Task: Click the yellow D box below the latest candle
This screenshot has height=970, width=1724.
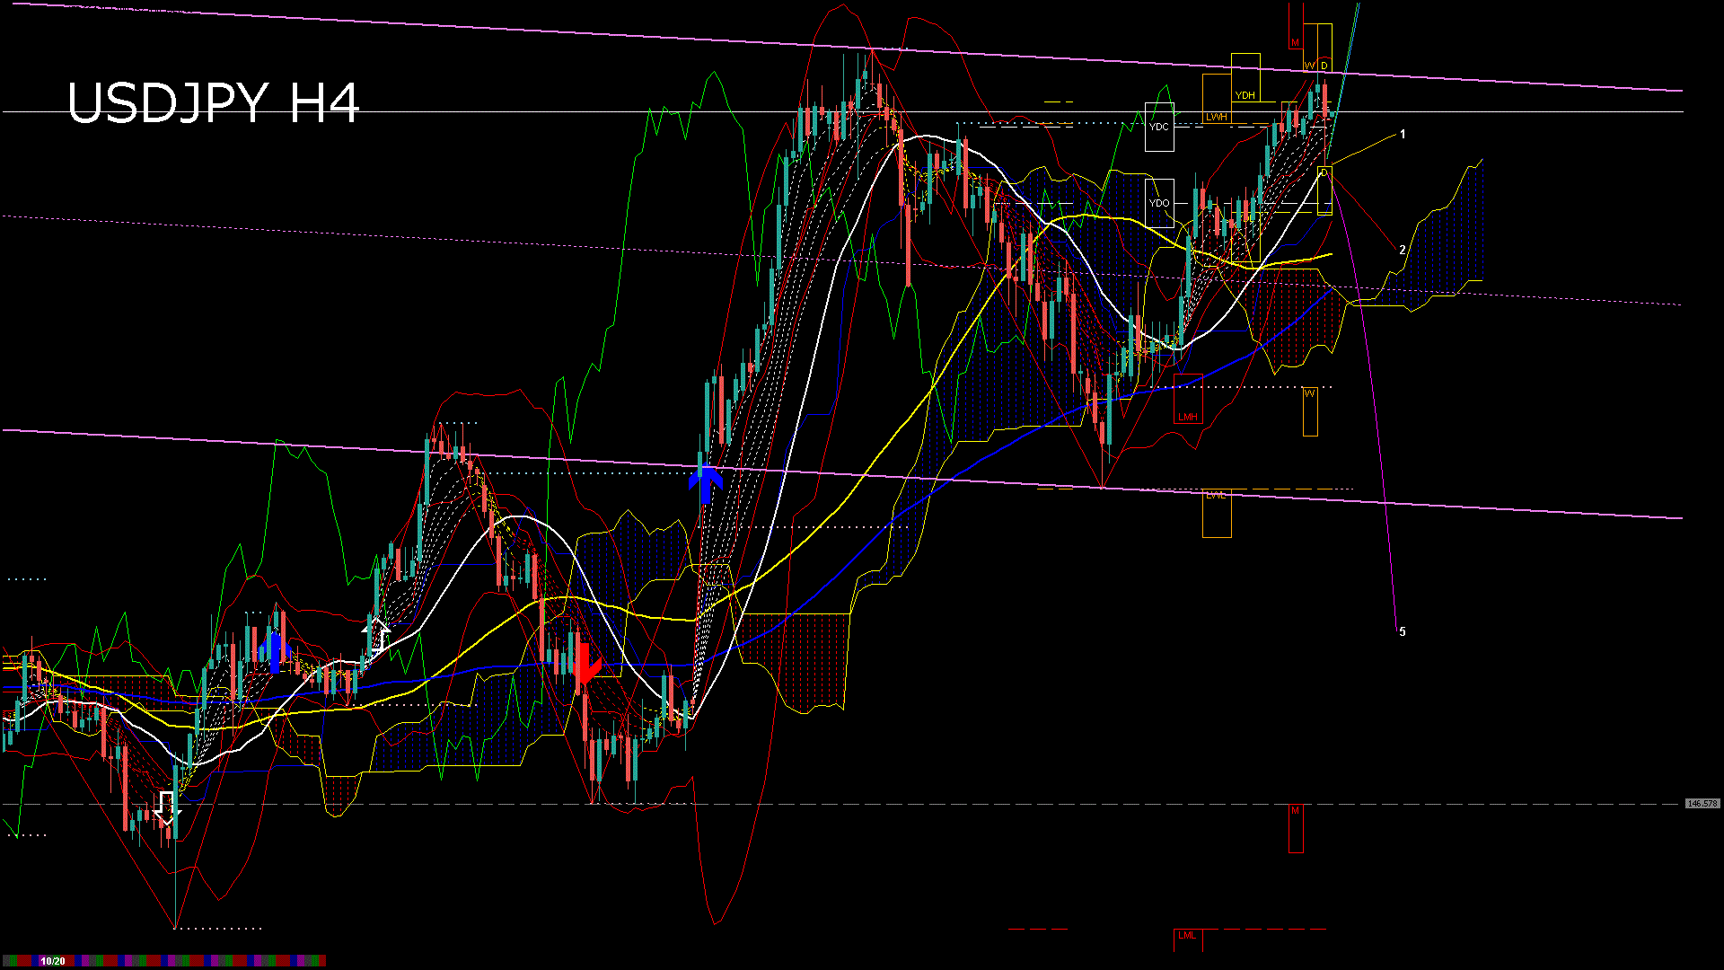Action: tap(1324, 173)
